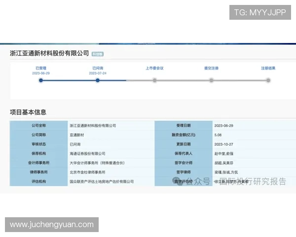The height and width of the screenshot is (237, 296).
Task: Click the 融资金额(亿元) header cell
Action: click(184, 135)
